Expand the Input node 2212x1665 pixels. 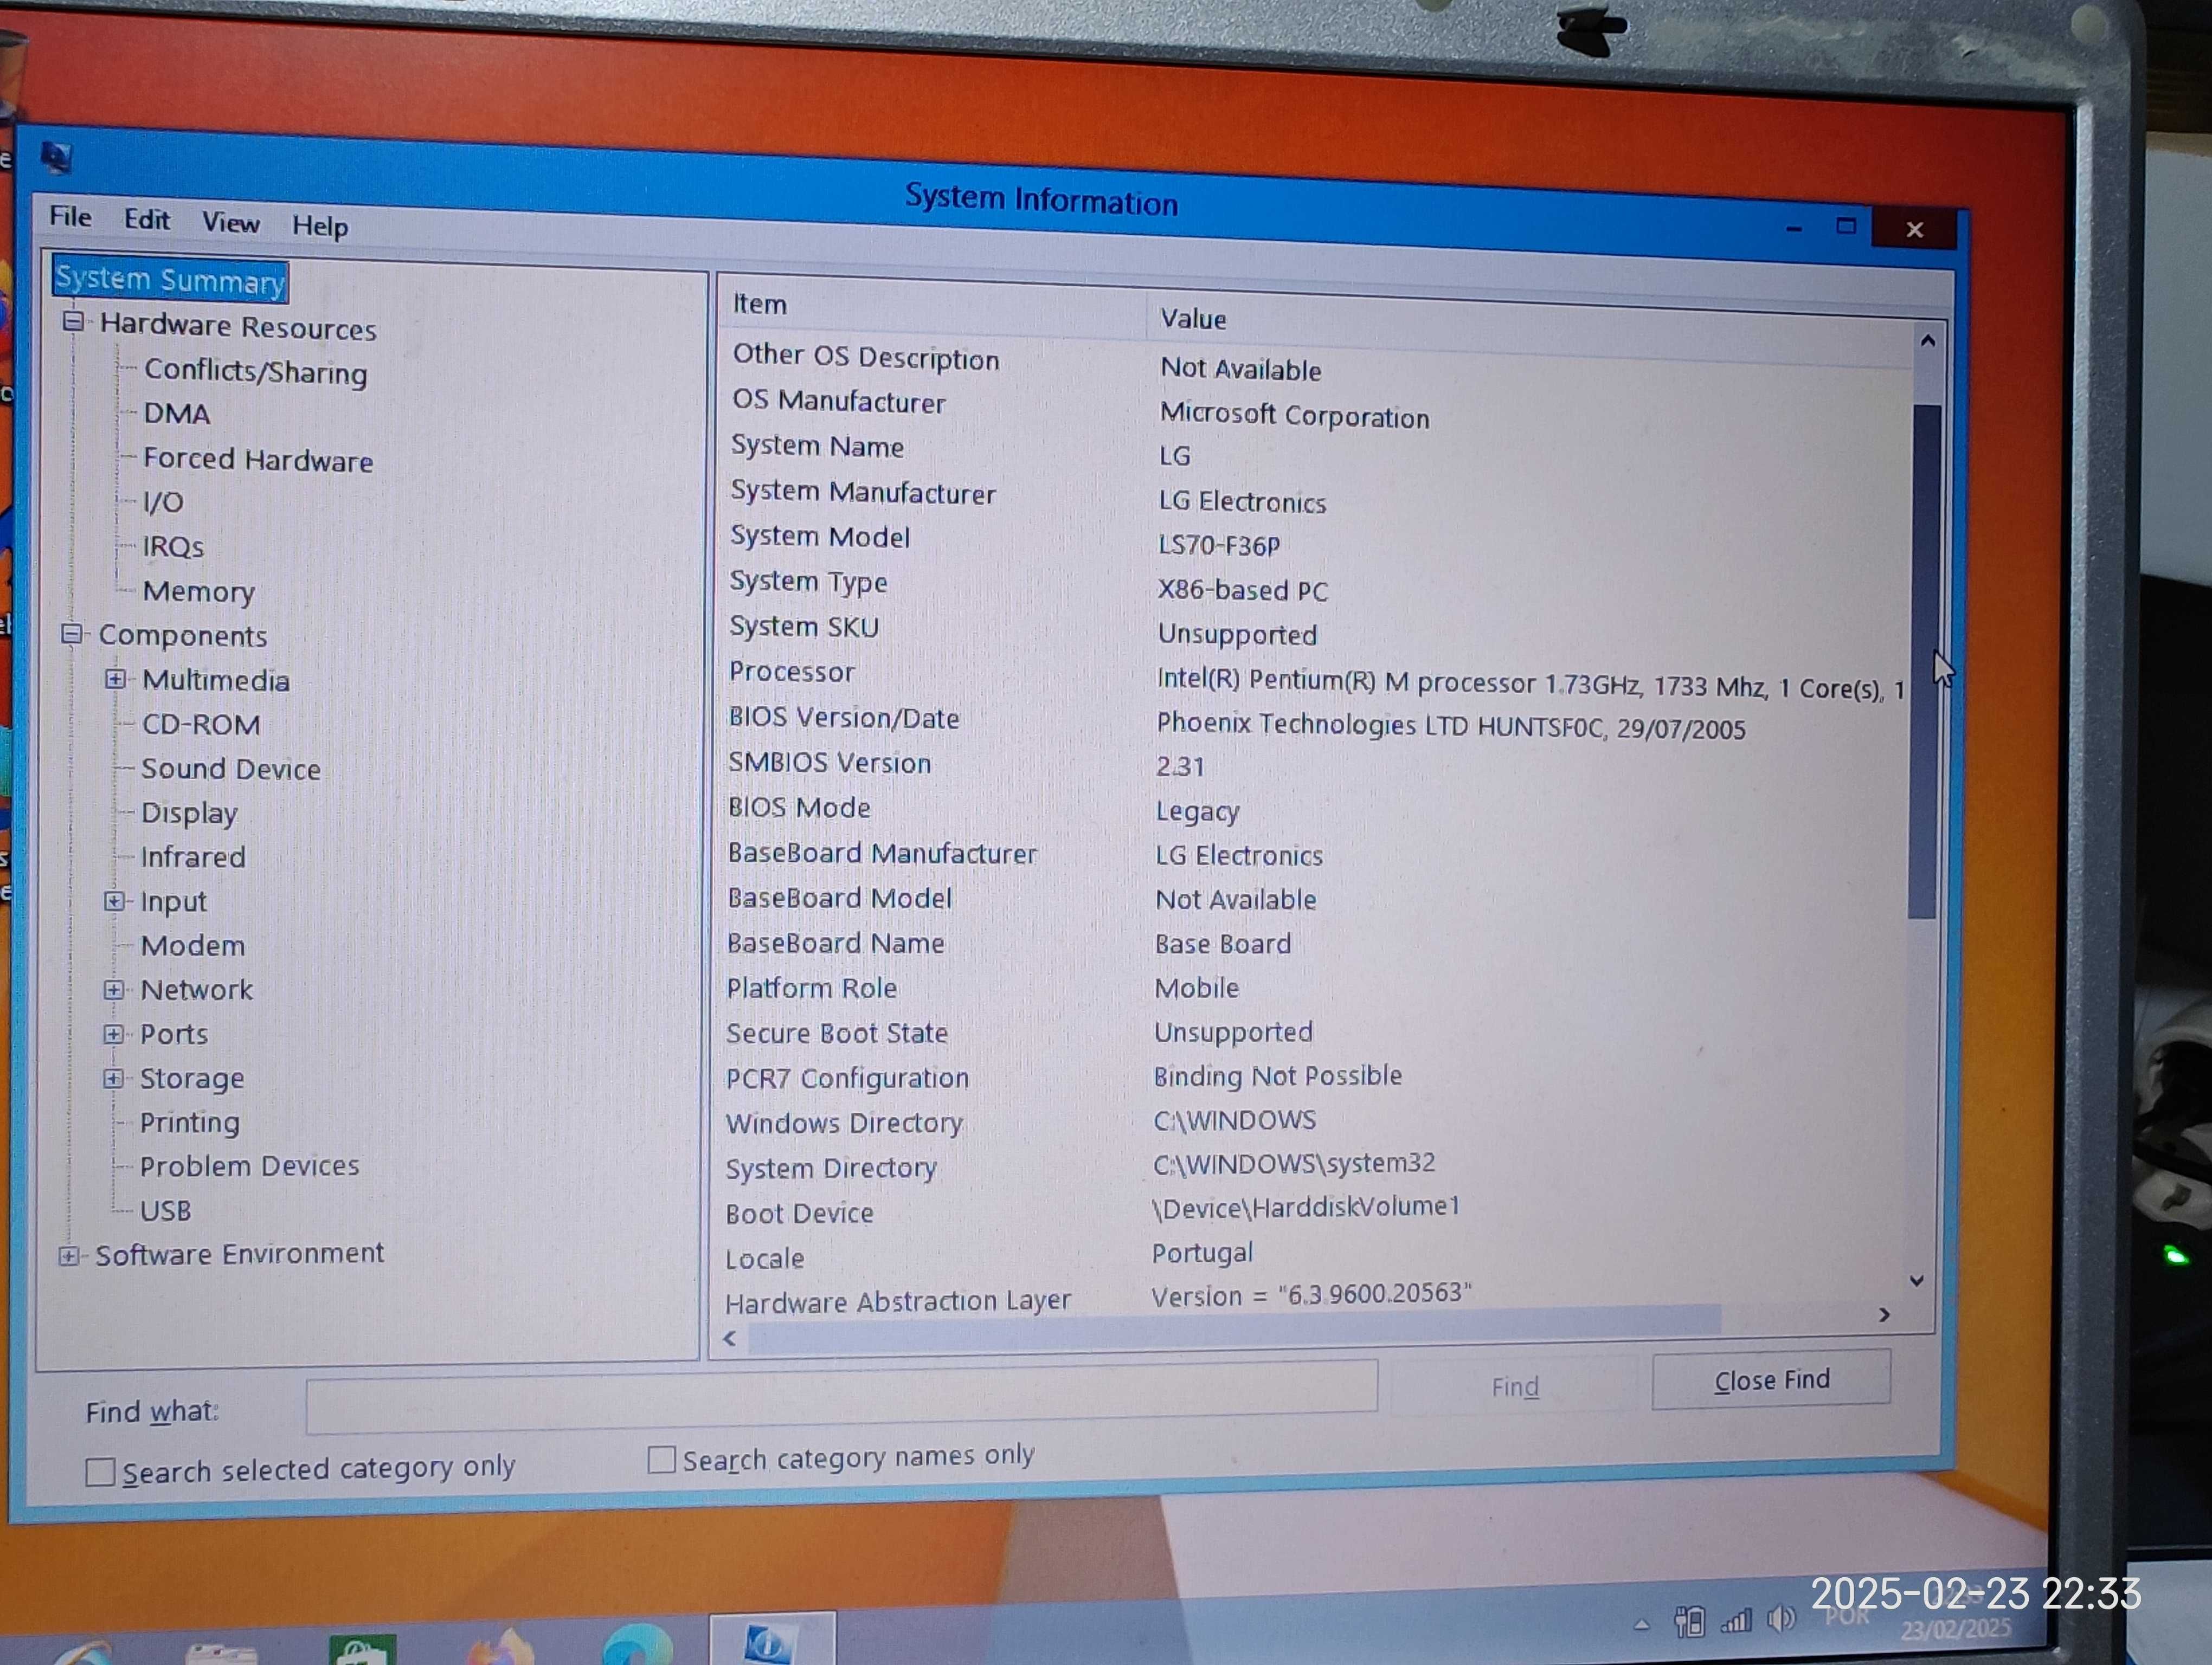point(114,900)
